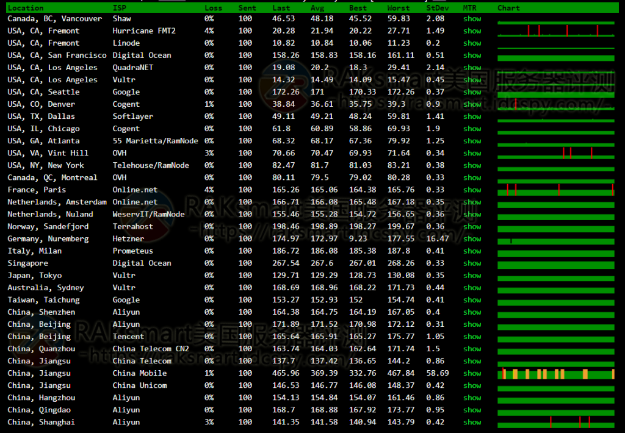The image size is (625, 433).
Task: Click the Loss column header
Action: 213,8
